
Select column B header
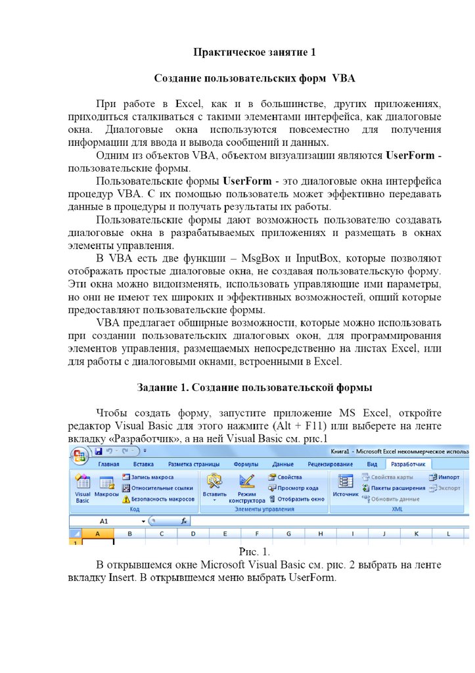pos(129,534)
